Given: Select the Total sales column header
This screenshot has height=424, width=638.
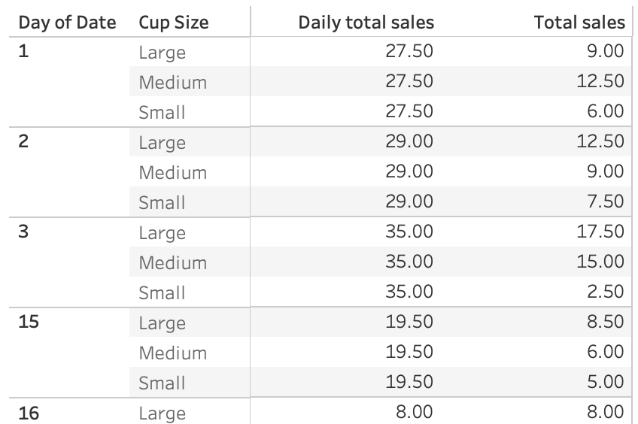Looking at the screenshot, I should (x=579, y=23).
